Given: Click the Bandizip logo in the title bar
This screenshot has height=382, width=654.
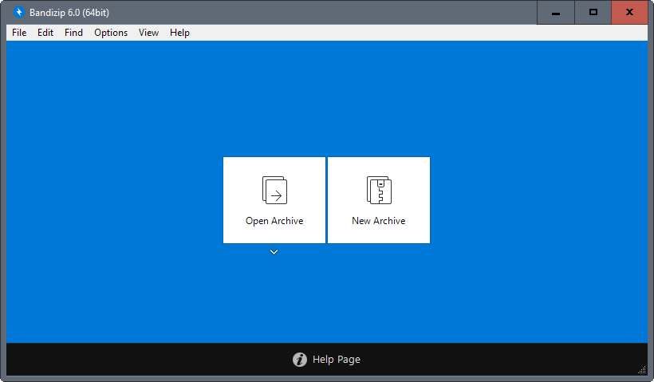Looking at the screenshot, I should [19, 12].
